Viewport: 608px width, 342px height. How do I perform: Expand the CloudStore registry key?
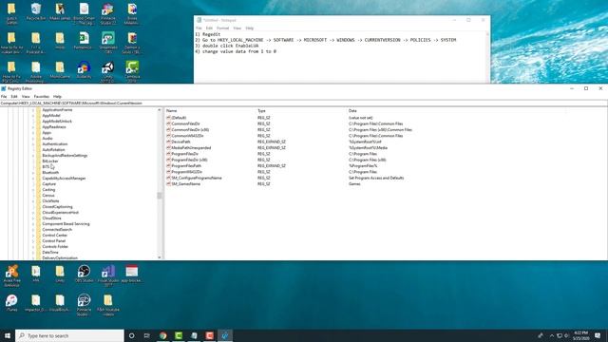tap(33, 218)
